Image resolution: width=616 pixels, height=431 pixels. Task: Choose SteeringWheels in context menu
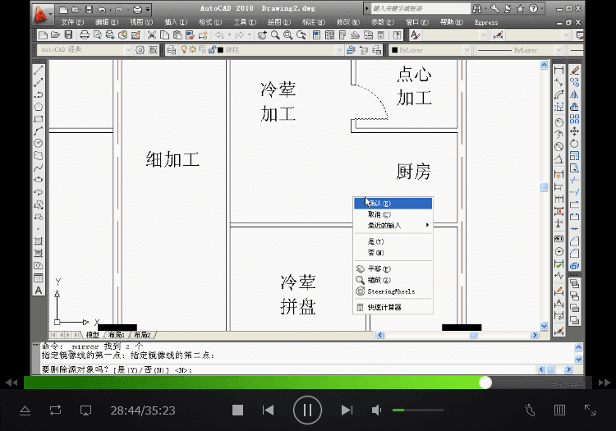tap(393, 291)
